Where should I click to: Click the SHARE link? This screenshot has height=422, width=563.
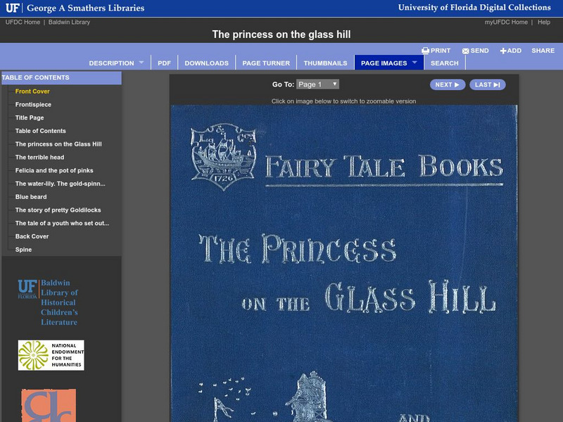tap(543, 51)
